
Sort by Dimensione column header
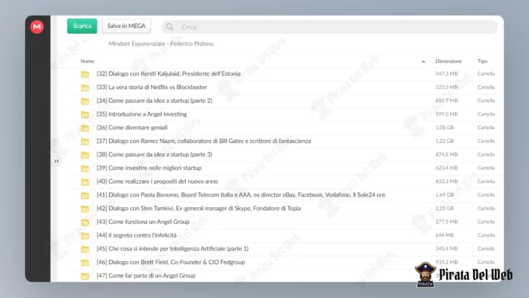448,61
